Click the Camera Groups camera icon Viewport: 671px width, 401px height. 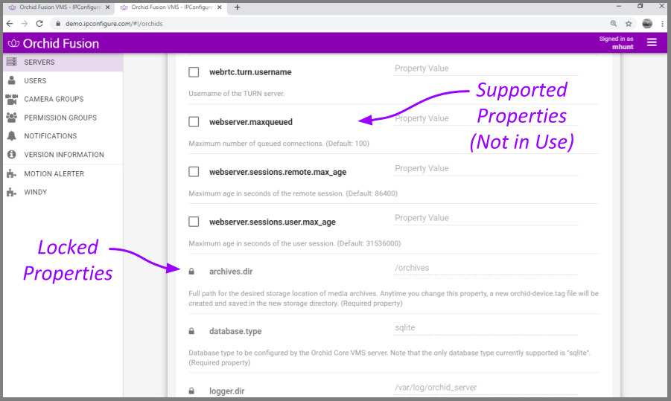coord(12,99)
